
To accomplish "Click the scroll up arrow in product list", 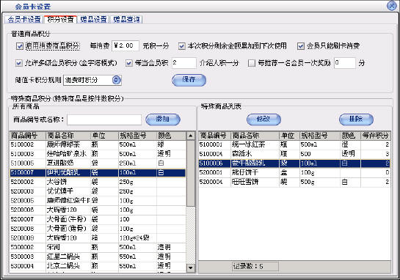I will tap(191, 136).
